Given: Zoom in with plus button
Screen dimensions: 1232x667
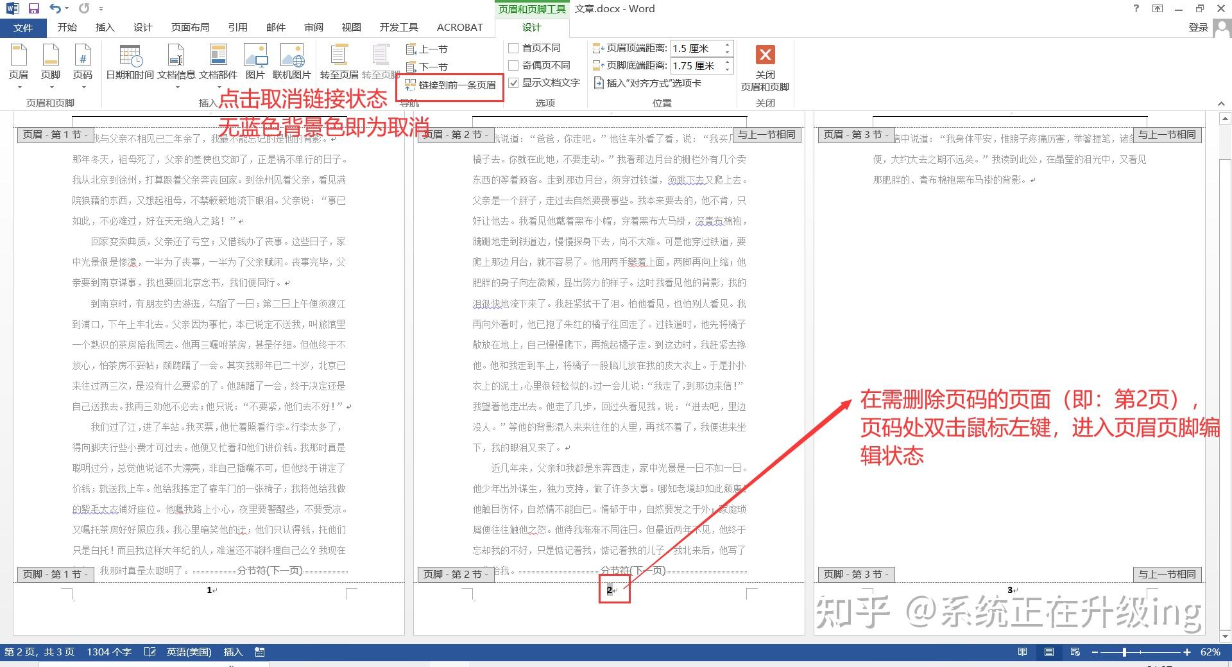Looking at the screenshot, I should [x=1187, y=652].
